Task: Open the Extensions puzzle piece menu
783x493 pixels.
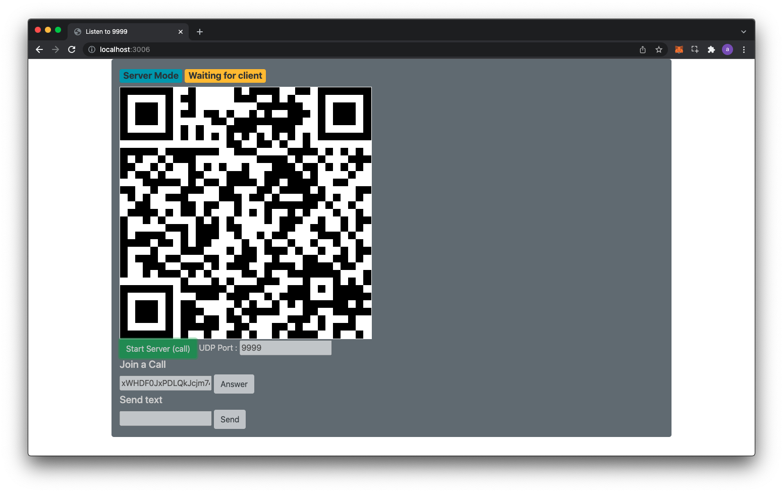Action: coord(711,49)
